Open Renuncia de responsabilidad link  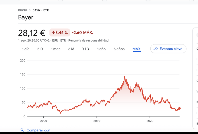pos(88,40)
